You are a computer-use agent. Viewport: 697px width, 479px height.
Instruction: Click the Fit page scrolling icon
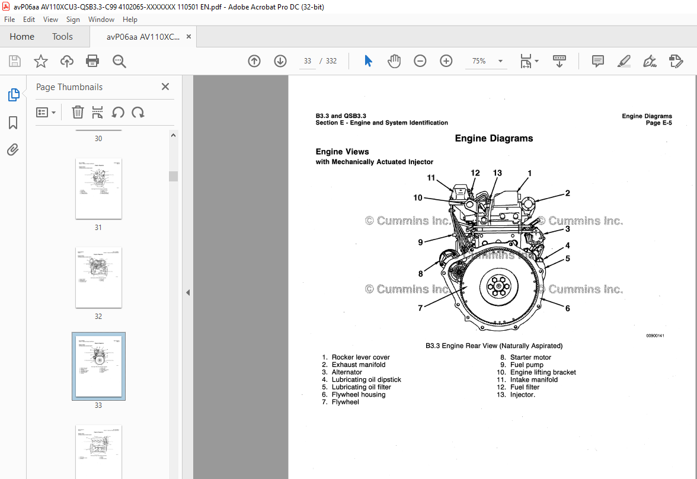pos(526,61)
